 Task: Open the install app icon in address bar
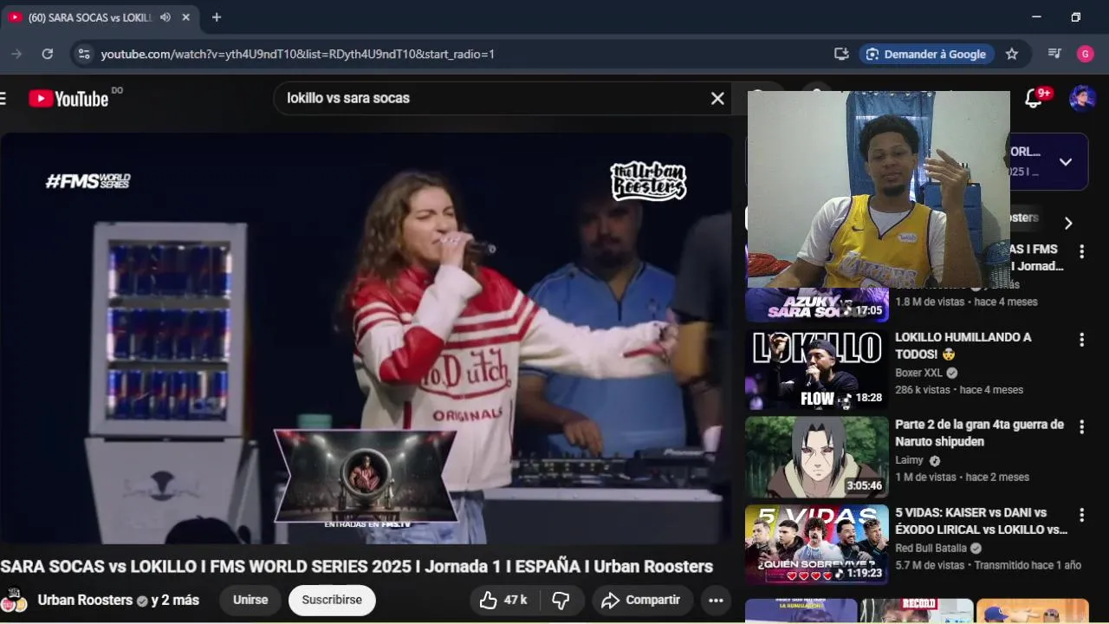[841, 54]
